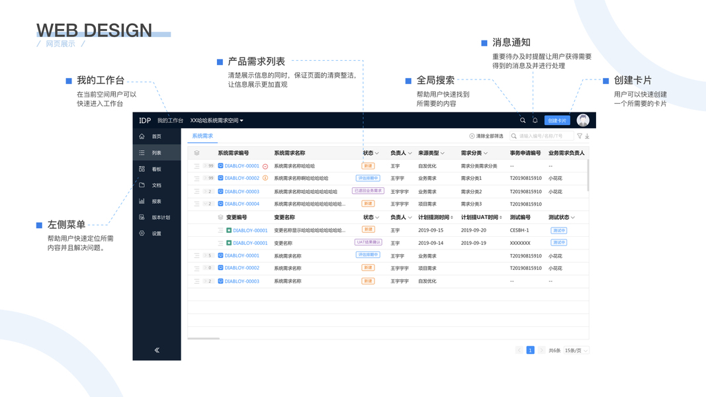Select 列表 in the sidebar

tap(157, 153)
